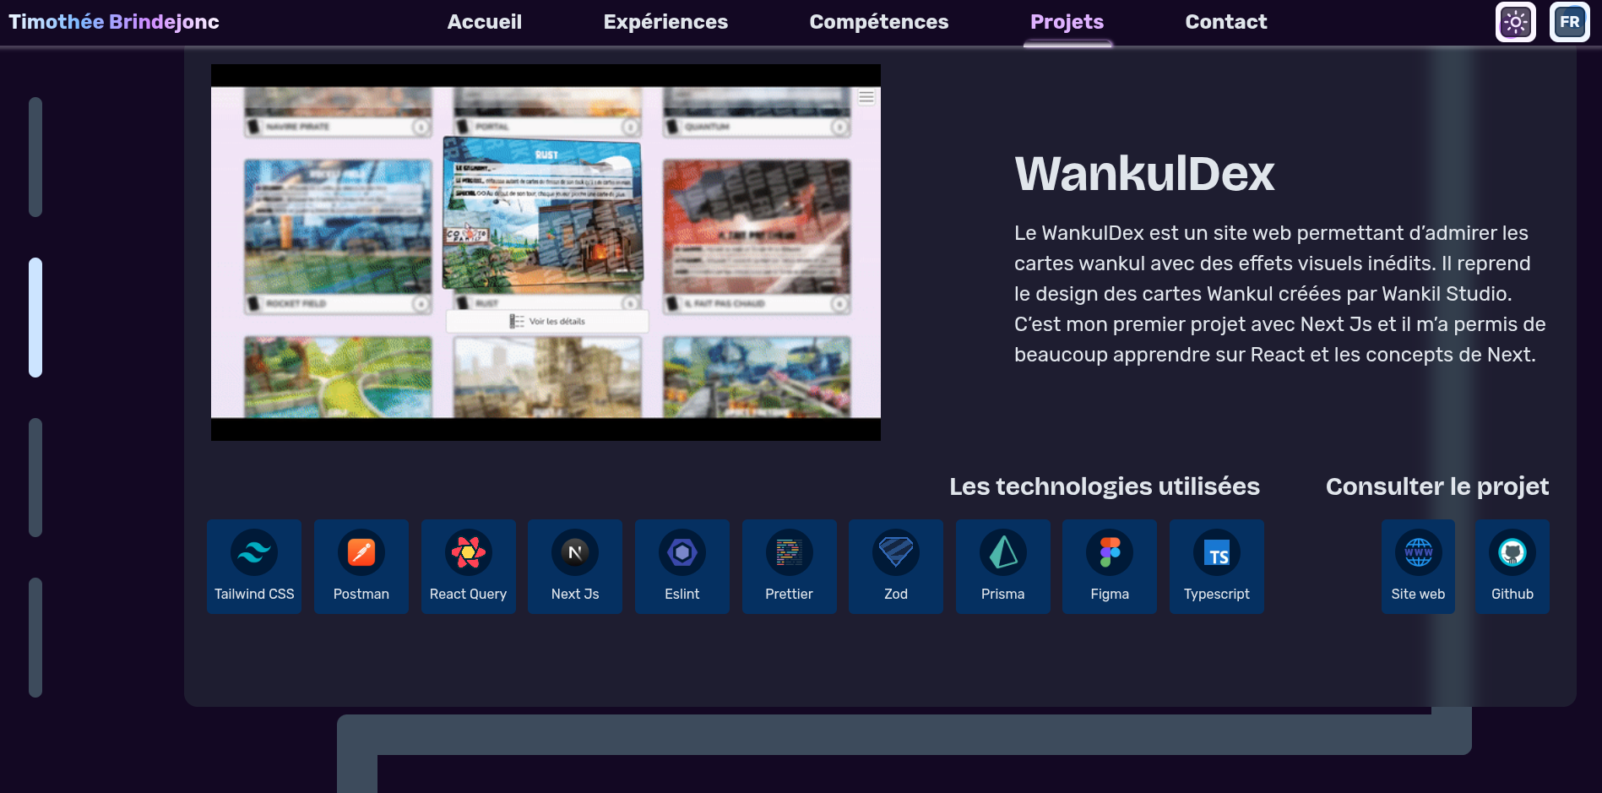Navigate to Expériences in the navbar

[665, 22]
